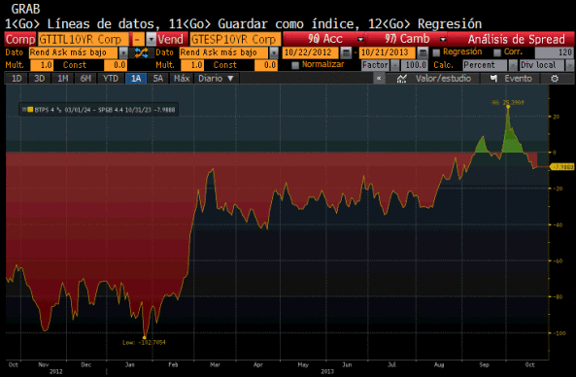Click the Valor/estudio button
Screen dimensions: 576x377
click(433, 79)
